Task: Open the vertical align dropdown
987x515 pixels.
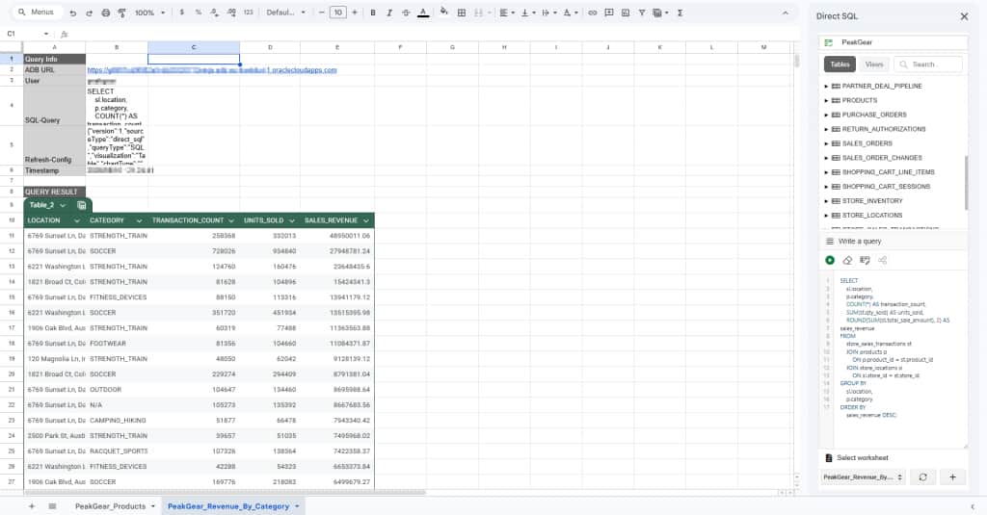Action: tap(527, 13)
